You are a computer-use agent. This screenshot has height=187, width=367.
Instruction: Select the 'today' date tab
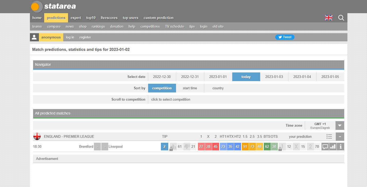246,77
